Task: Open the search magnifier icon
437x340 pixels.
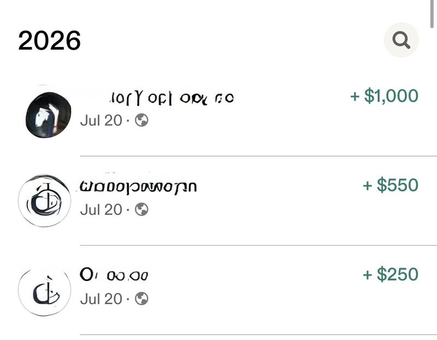Action: [401, 40]
